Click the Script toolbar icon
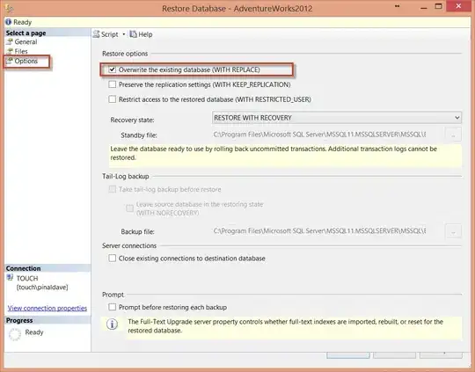 [x=97, y=34]
